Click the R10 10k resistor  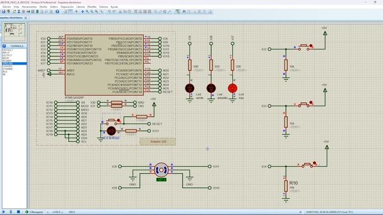[x=286, y=186]
